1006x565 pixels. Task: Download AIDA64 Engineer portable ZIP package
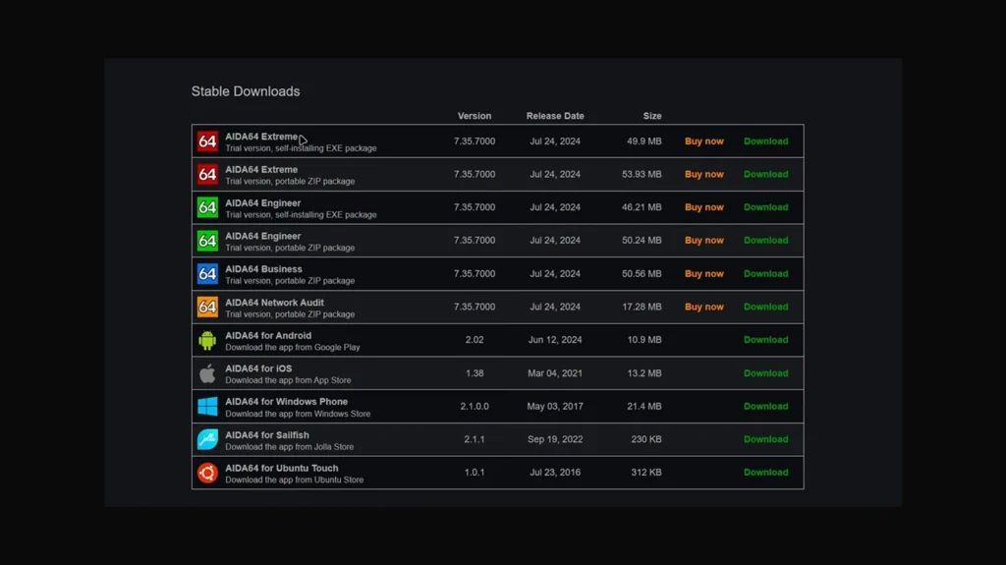765,241
